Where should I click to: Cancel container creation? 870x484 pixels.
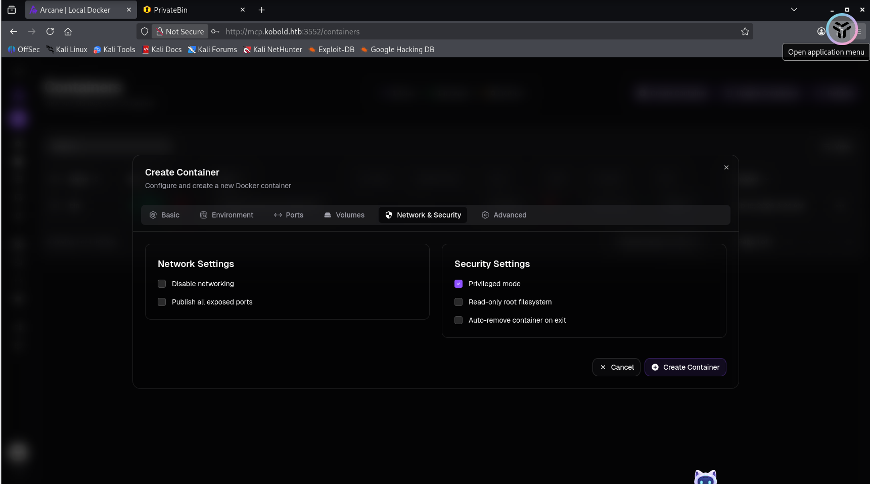pyautogui.click(x=616, y=367)
